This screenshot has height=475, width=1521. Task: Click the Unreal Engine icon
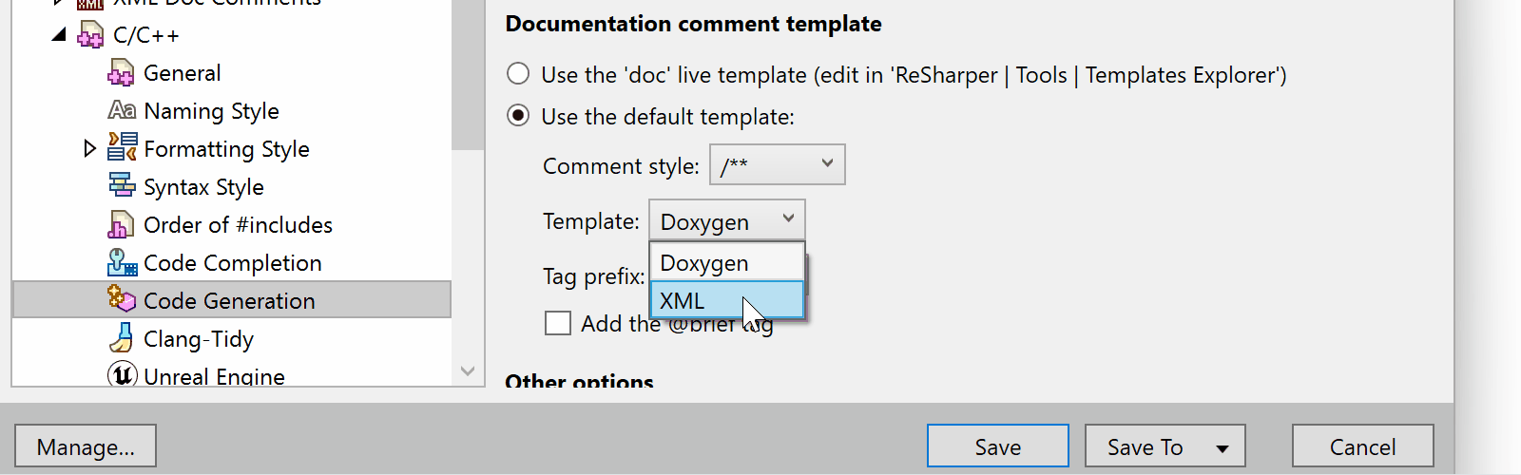(122, 375)
